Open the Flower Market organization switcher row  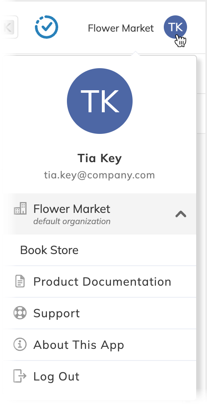[100, 214]
